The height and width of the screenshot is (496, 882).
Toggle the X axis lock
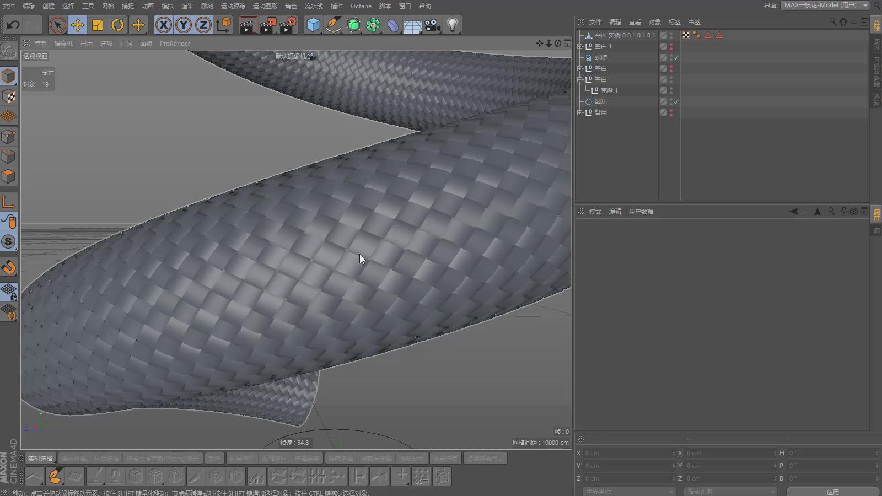coord(163,25)
